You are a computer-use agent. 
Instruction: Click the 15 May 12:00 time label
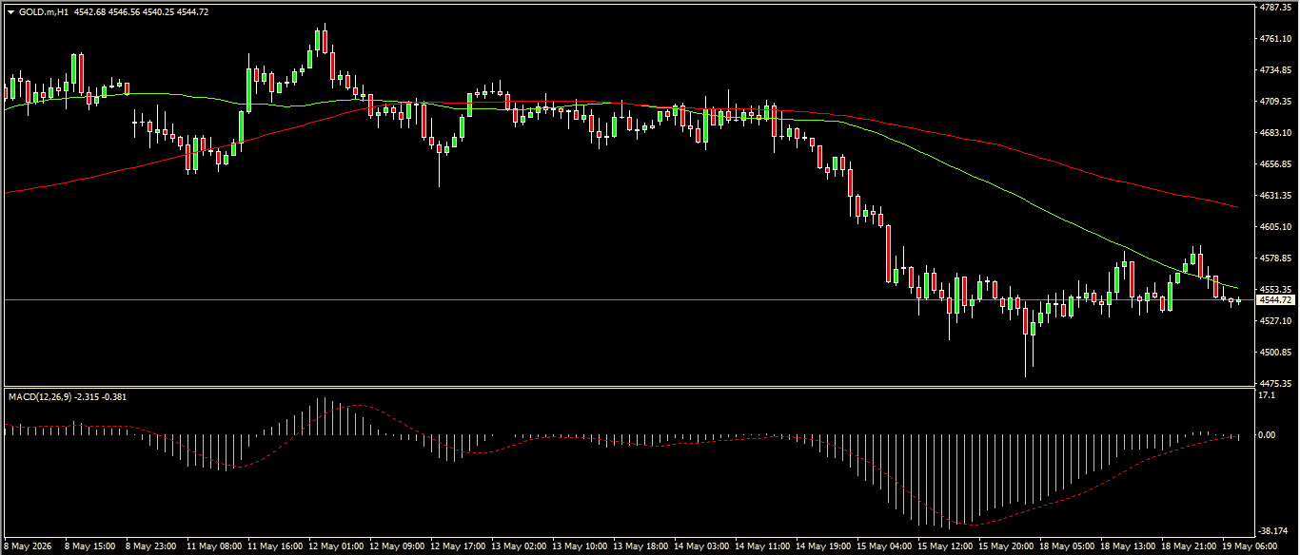point(945,547)
